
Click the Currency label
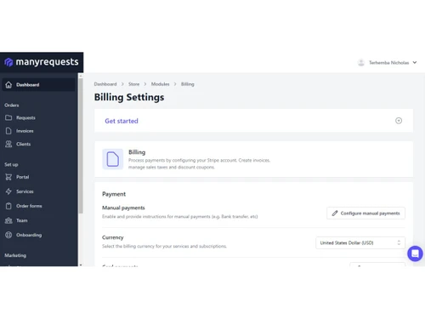113,237
